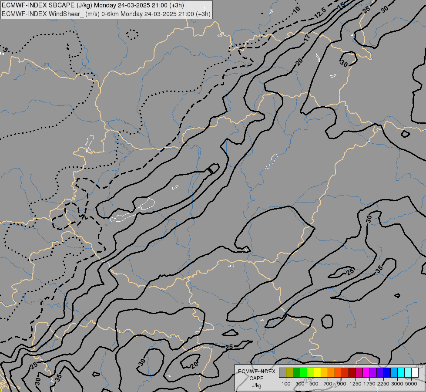Click the SBCAPE title line at top
426x392 pixels.
pos(93,5)
